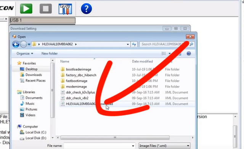The image size is (244, 149).
Task: Select the modemimage folder
Action: tap(76, 87)
